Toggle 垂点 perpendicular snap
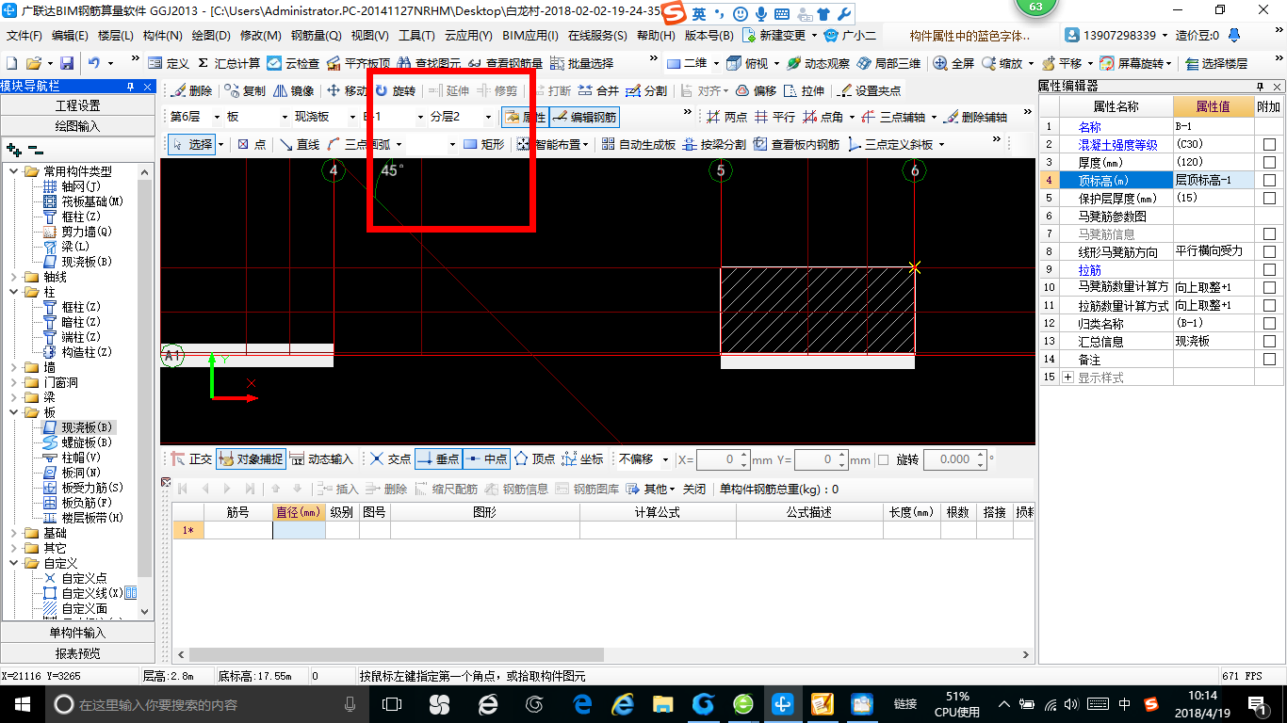The width and height of the screenshot is (1287, 723). coord(438,459)
